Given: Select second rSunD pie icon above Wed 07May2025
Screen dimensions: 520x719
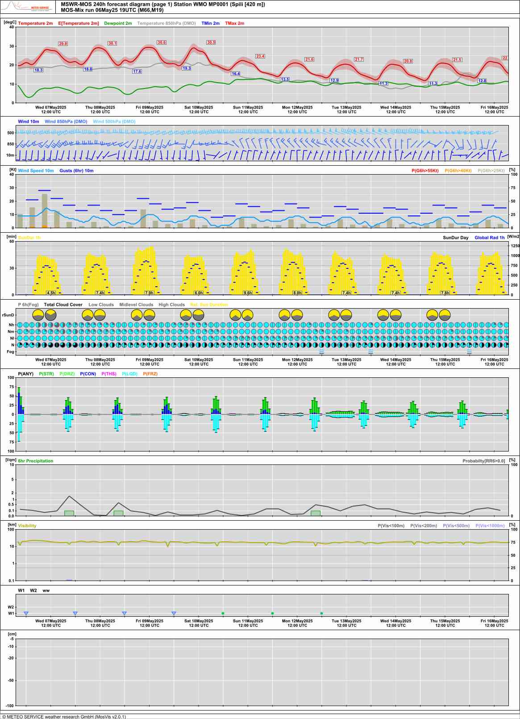Looking at the screenshot, I should coord(50,315).
